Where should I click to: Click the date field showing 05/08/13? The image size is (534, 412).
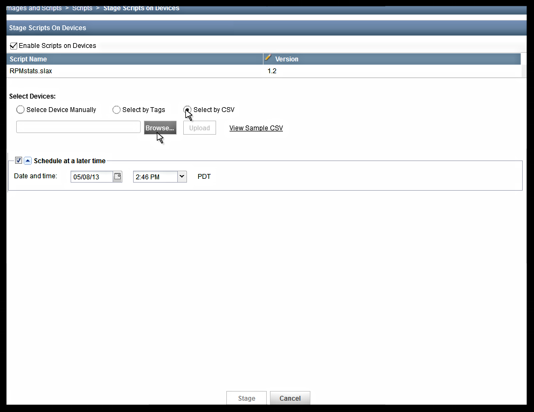pos(92,177)
